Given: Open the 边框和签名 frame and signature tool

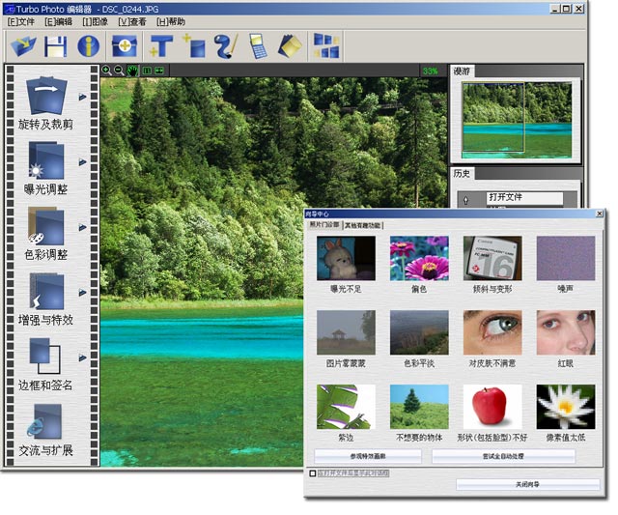Looking at the screenshot, I should [45, 364].
